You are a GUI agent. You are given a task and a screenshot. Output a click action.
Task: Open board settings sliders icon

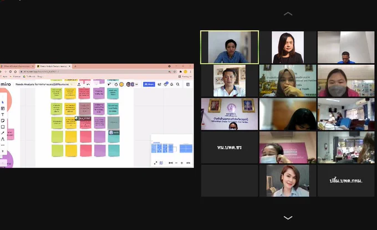click(160, 84)
